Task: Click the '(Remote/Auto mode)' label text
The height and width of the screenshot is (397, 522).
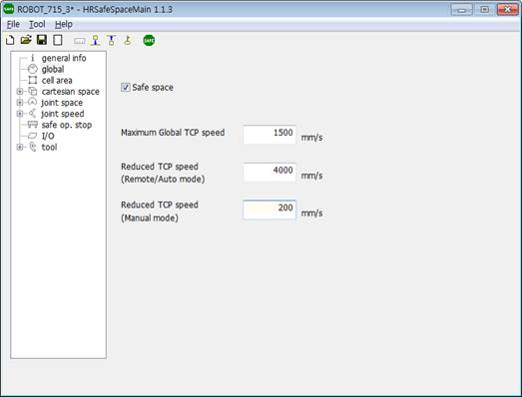Action: pos(163,179)
